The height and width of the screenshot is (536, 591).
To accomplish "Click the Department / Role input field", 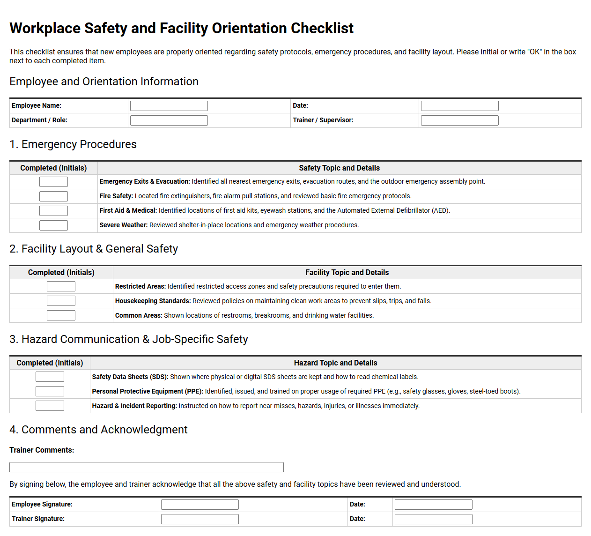I will [x=169, y=120].
